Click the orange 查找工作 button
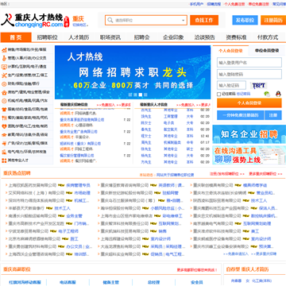Screen dimensions: 286x286 click(204, 20)
